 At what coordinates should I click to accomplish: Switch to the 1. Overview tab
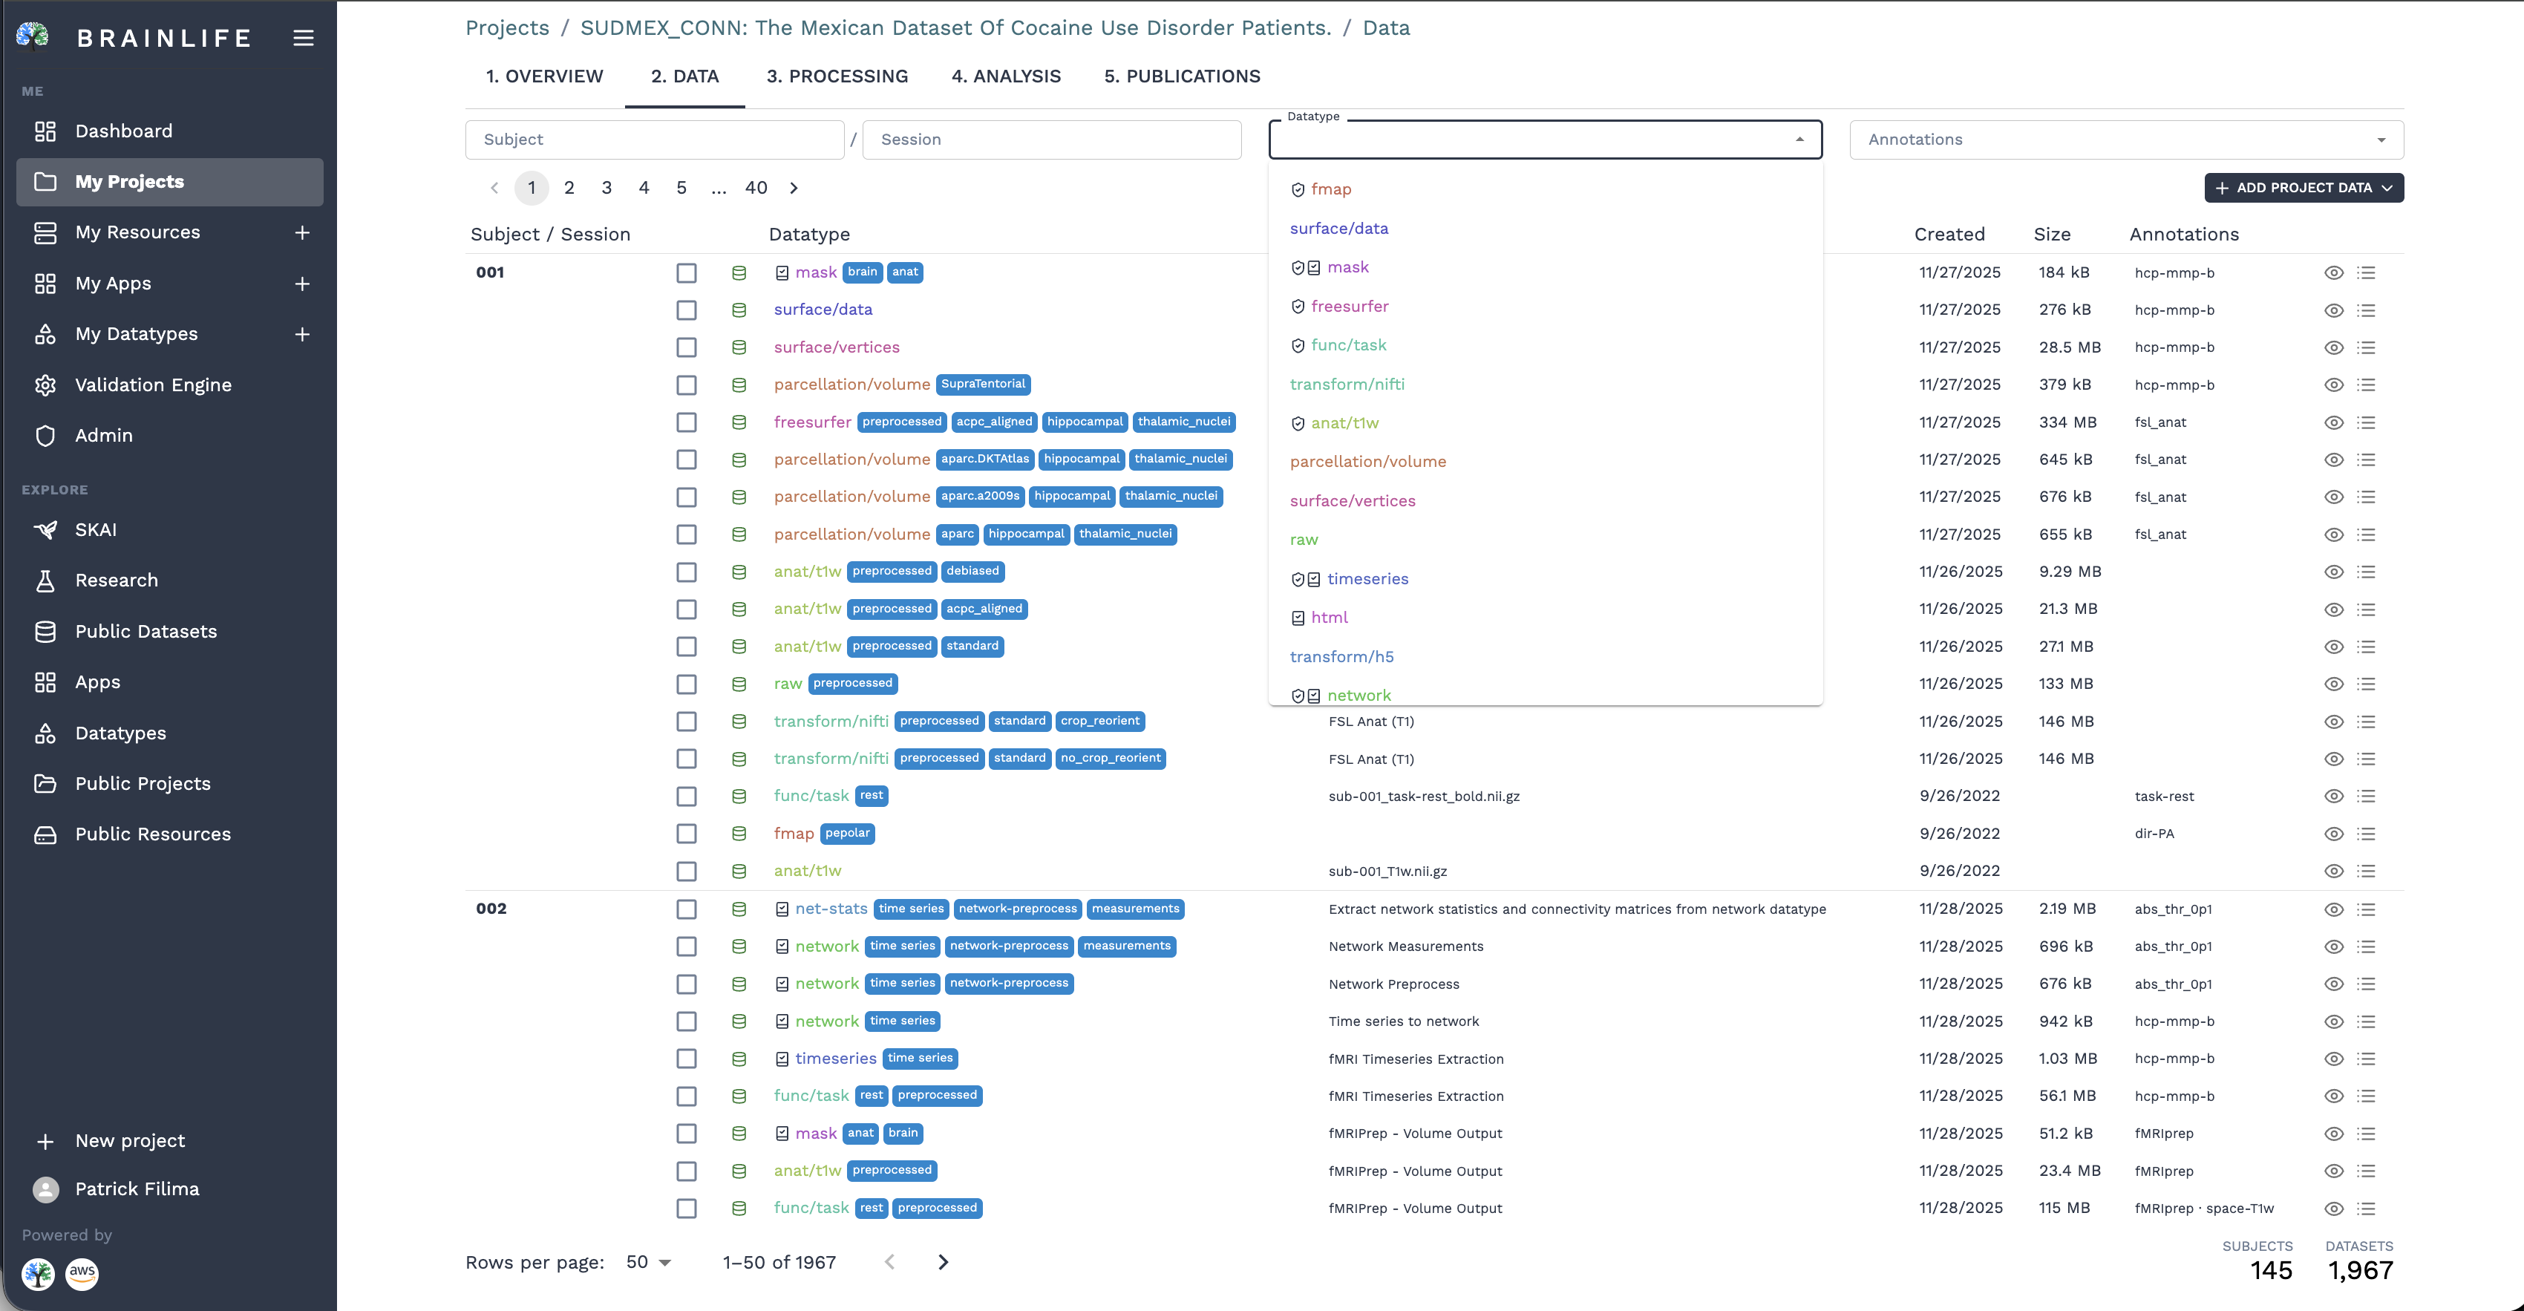tap(545, 76)
